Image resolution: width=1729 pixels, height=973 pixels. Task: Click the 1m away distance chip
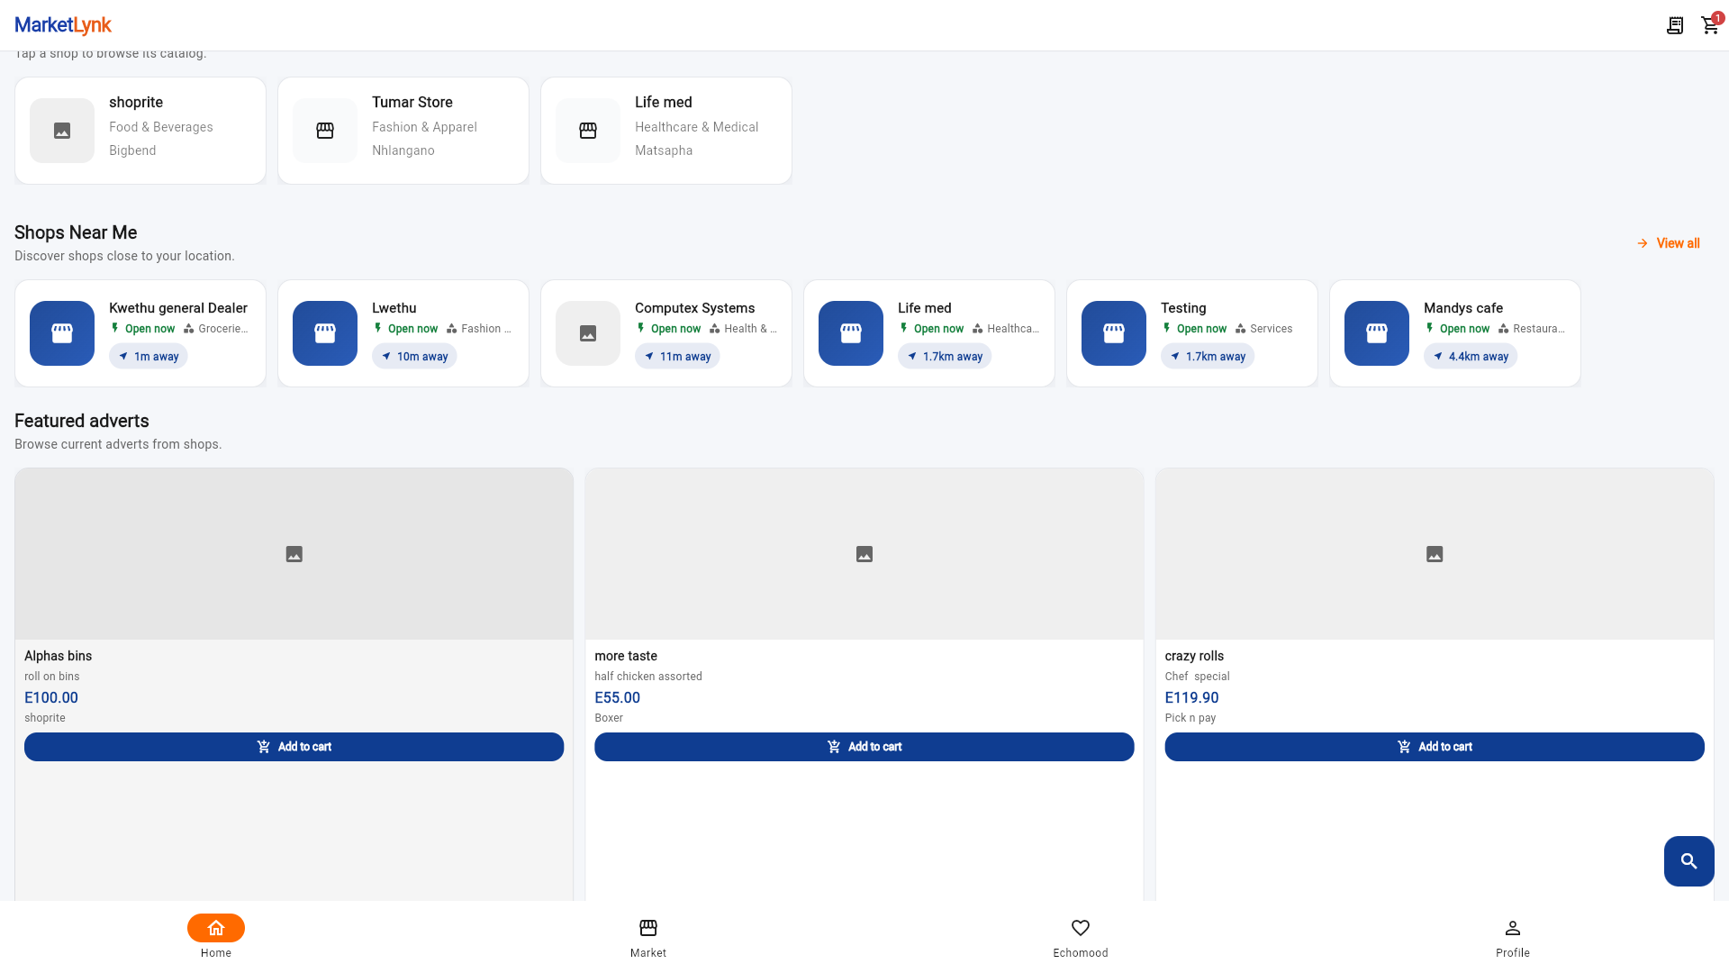click(149, 357)
